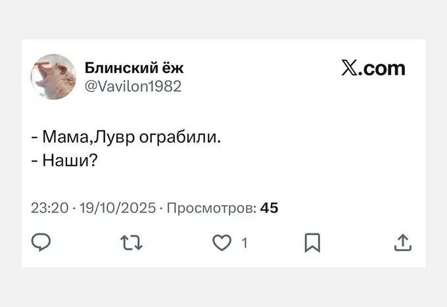Click the @Vavilon1982 handle
This screenshot has width=447, height=307.
133,86
